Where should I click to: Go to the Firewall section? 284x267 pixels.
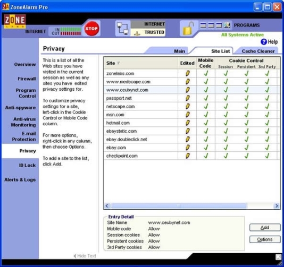coord(27,79)
